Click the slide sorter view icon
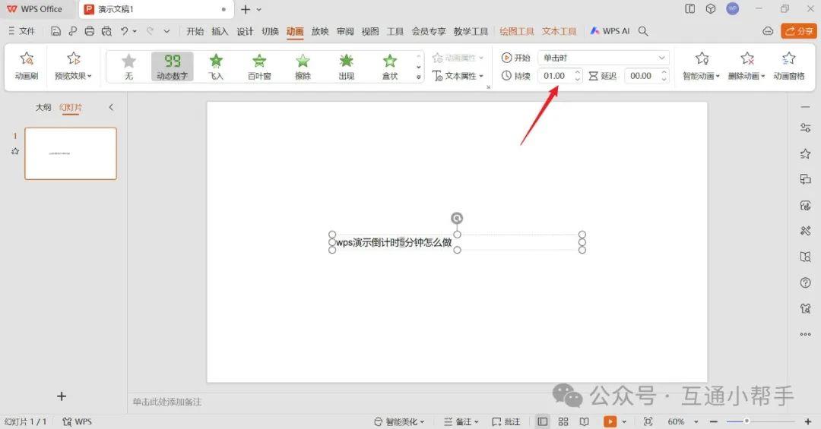Viewport: 821px width, 429px height. pyautogui.click(x=563, y=421)
